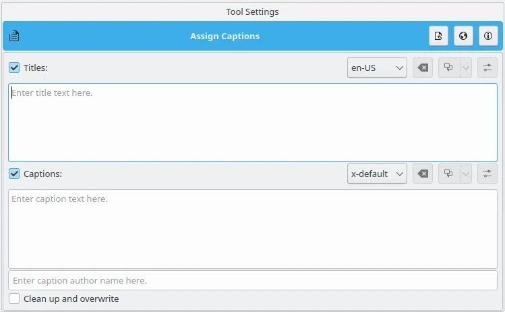Image resolution: width=505 pixels, height=312 pixels.
Task: Open the info button in header
Action: (x=488, y=36)
